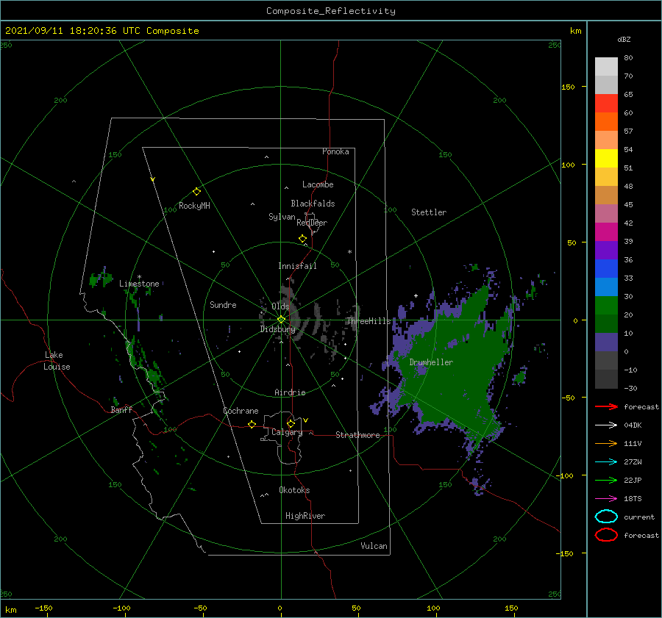Click the yellow diamond marker above Calgary label
Image resolution: width=662 pixels, height=618 pixels.
pyautogui.click(x=291, y=423)
